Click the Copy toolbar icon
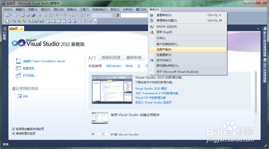This screenshot has height=149, width=269. pyautogui.click(x=45, y=15)
